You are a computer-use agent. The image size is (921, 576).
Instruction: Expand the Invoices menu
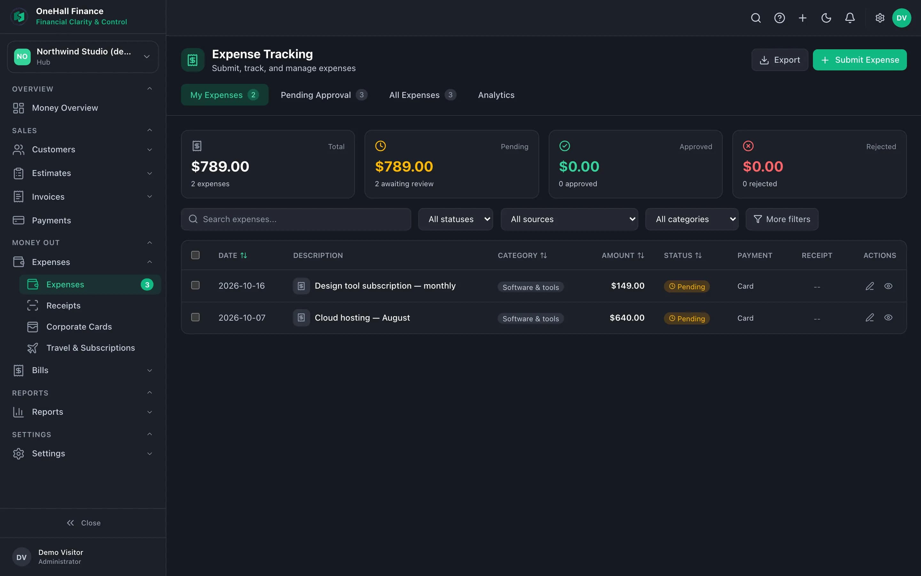83,196
